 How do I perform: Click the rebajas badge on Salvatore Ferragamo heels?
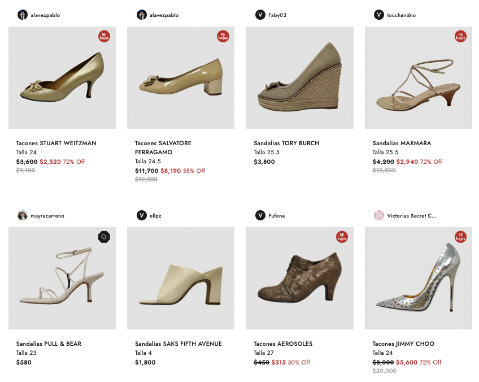click(223, 36)
